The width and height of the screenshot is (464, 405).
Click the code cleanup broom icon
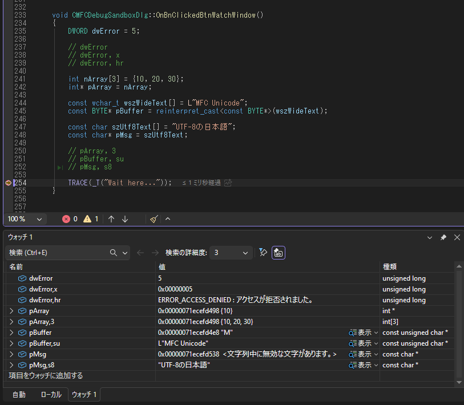154,219
